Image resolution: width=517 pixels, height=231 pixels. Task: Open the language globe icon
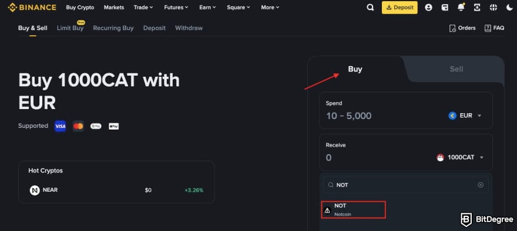click(493, 7)
